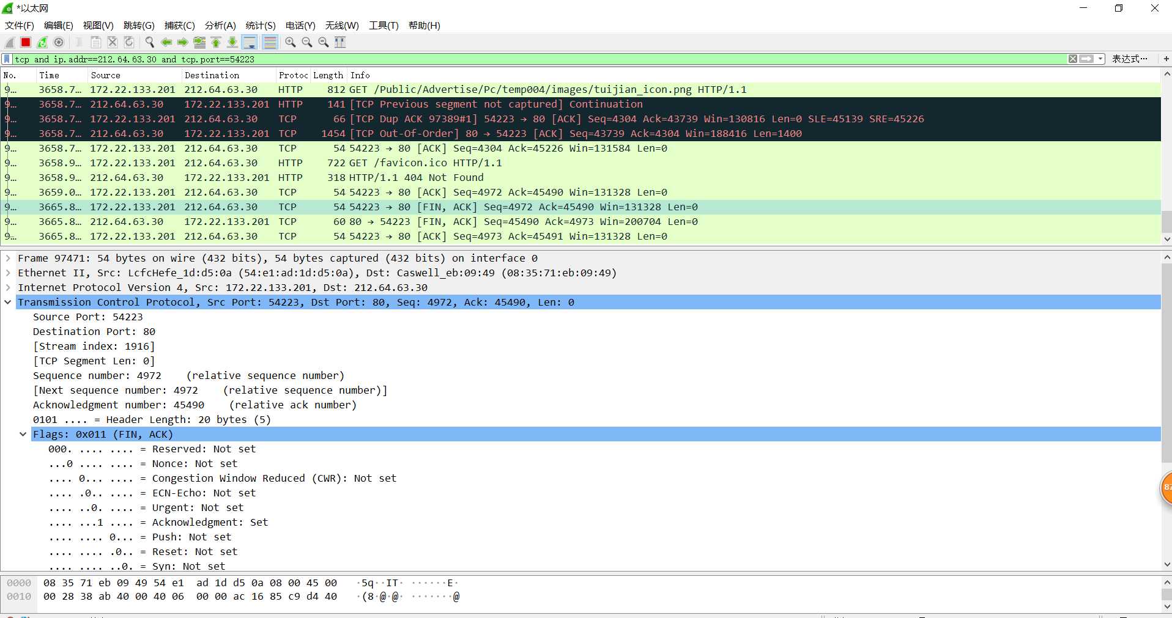Open the 无线(W) menu
1172x618 pixels.
point(342,25)
